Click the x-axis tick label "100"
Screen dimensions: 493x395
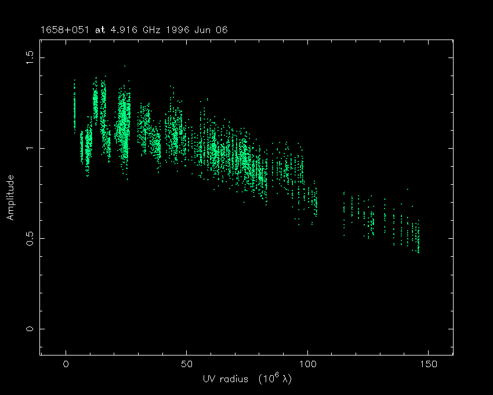click(x=307, y=364)
